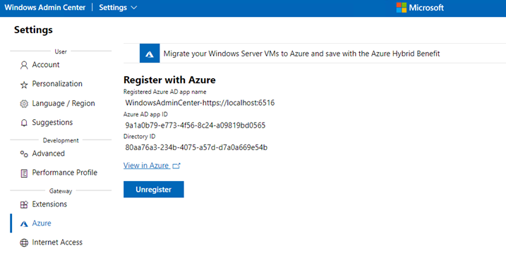Open Personalization settings
The height and width of the screenshot is (258, 506).
coord(57,84)
